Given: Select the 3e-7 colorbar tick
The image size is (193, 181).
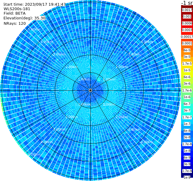Looking at the screenshot, I should (x=187, y=110).
